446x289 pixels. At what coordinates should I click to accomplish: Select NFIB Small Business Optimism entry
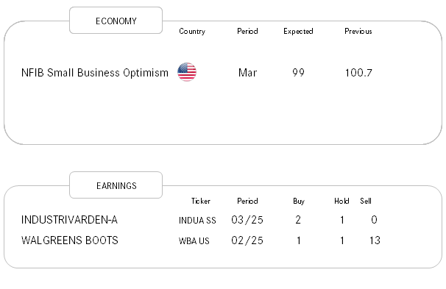tap(95, 73)
